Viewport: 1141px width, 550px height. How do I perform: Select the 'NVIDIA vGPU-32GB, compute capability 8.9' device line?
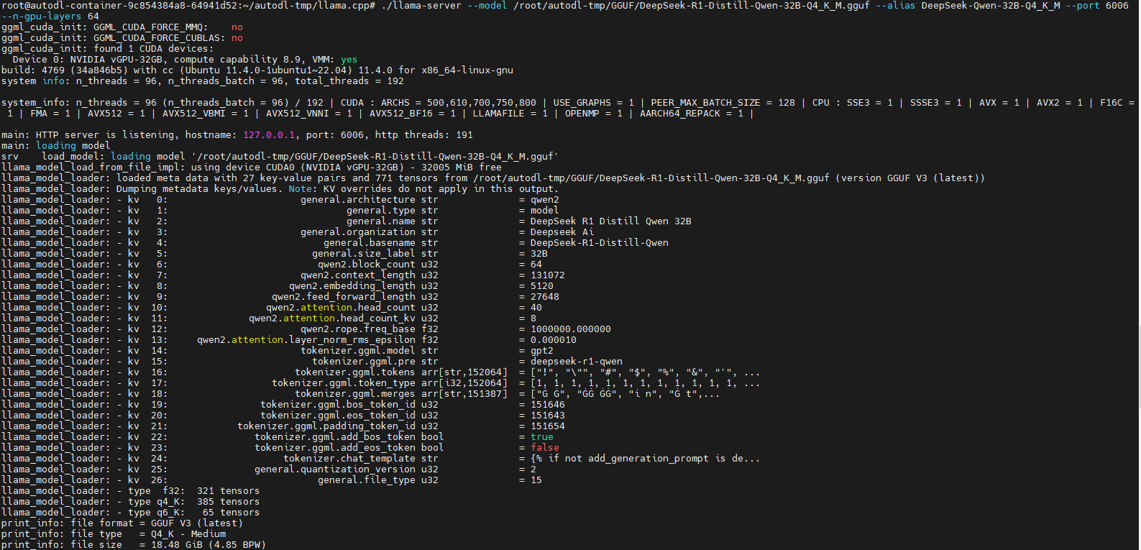pyautogui.click(x=188, y=60)
